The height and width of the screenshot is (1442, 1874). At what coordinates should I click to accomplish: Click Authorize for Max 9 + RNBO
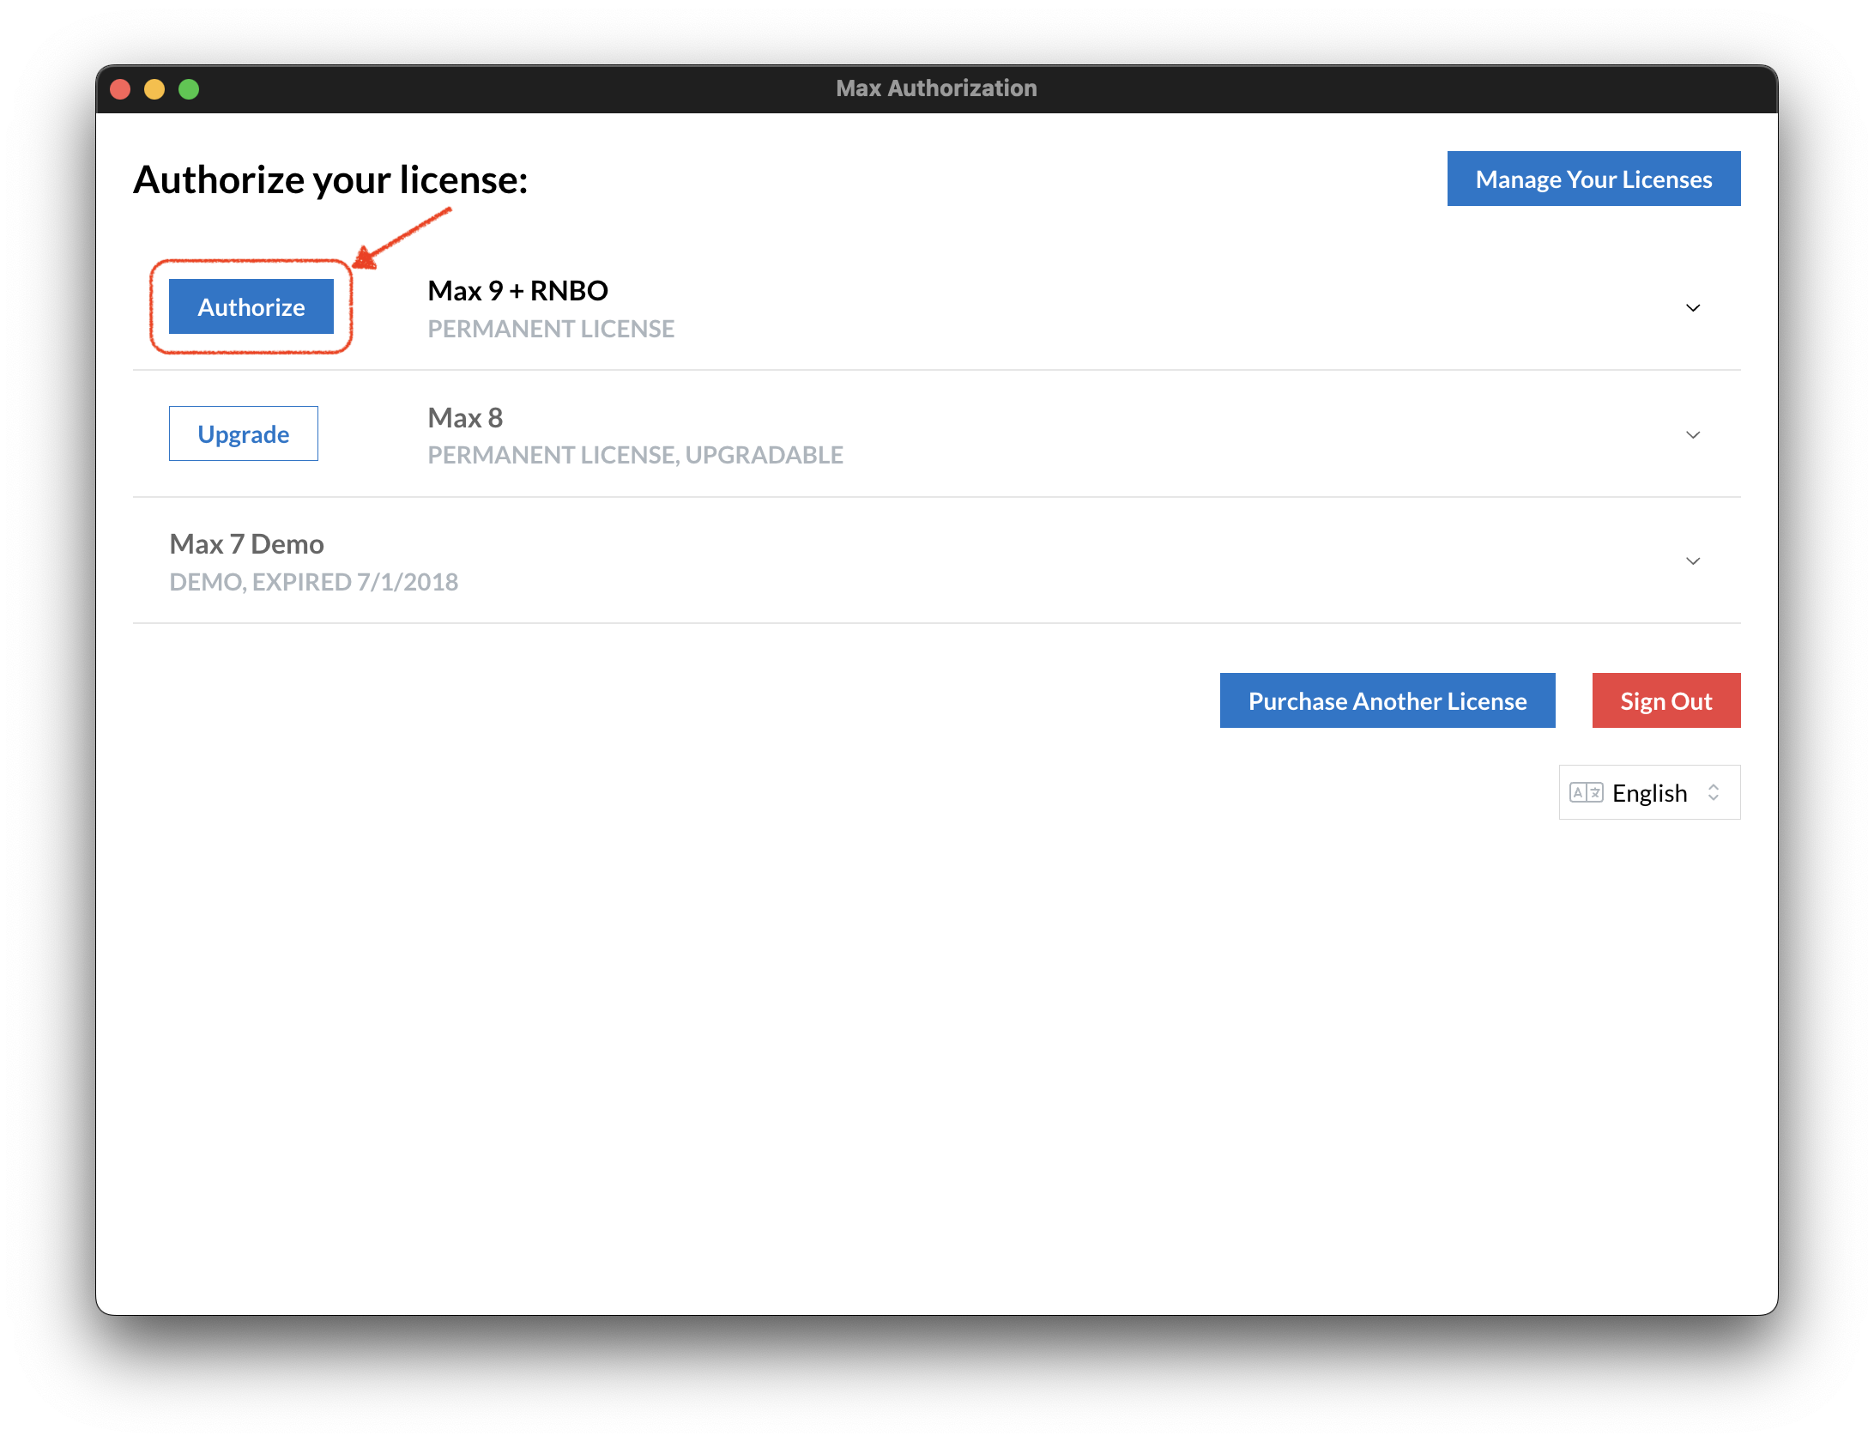pos(251,306)
